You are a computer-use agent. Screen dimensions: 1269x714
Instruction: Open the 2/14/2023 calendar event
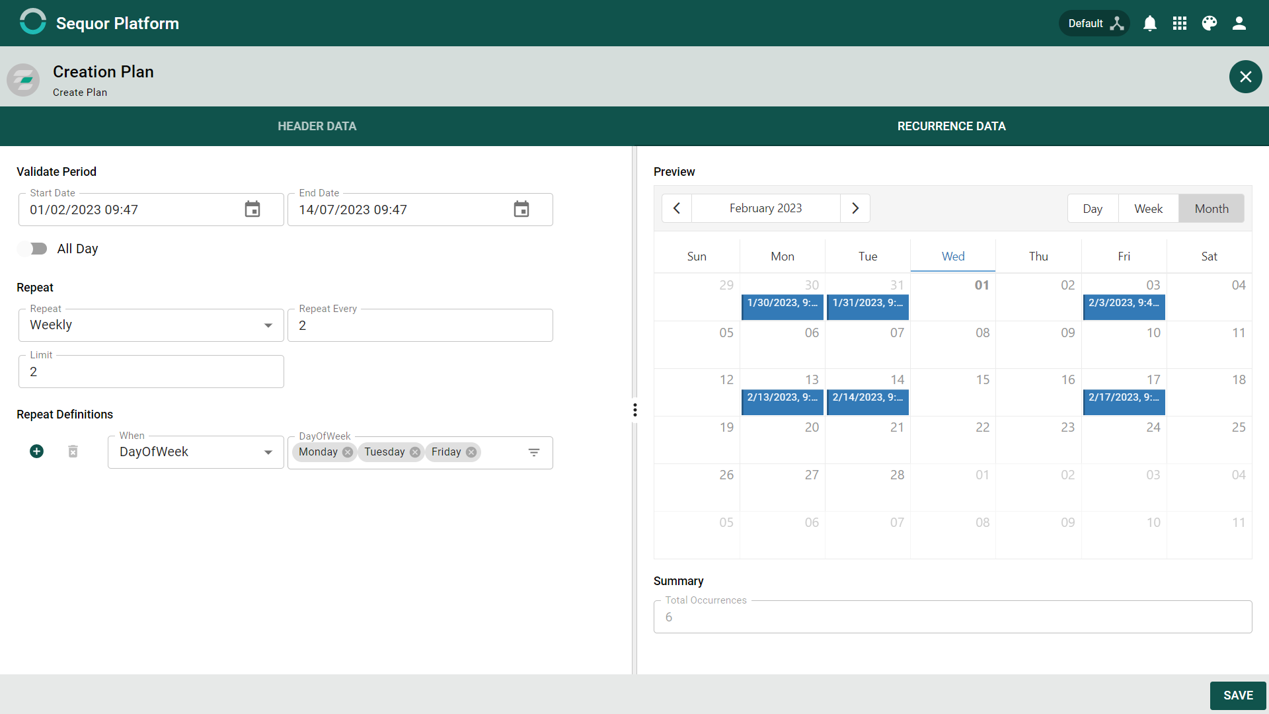[x=868, y=402]
